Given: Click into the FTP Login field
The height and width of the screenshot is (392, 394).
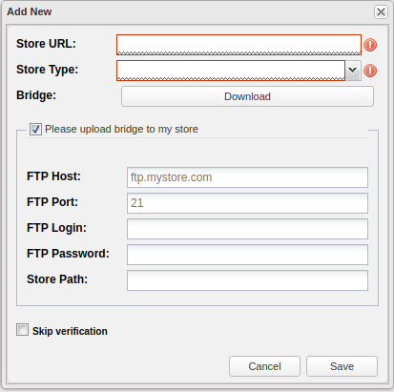Looking at the screenshot, I should click(x=247, y=229).
